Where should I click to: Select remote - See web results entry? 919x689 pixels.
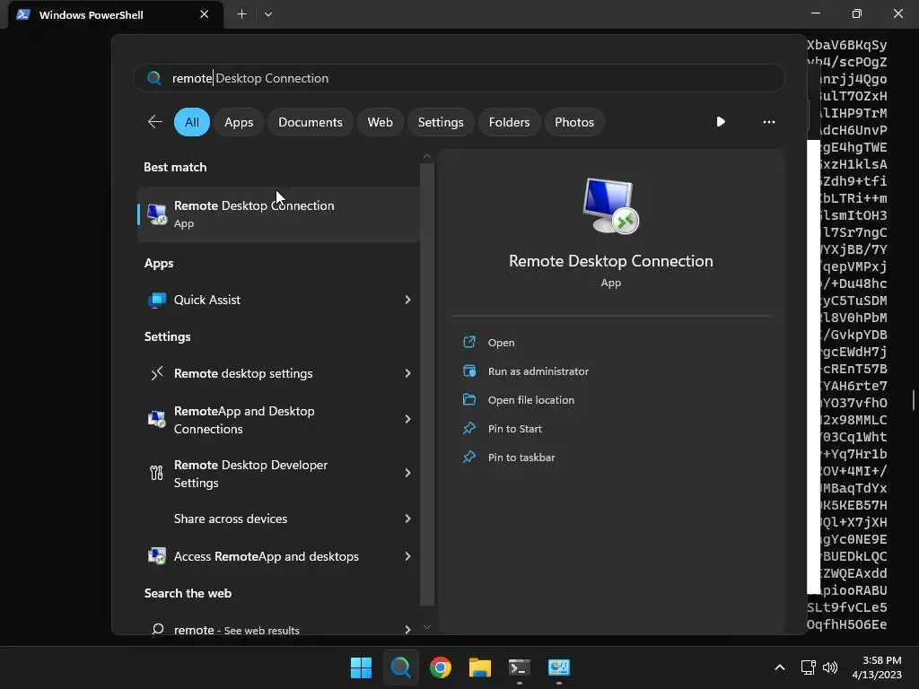pos(279,629)
